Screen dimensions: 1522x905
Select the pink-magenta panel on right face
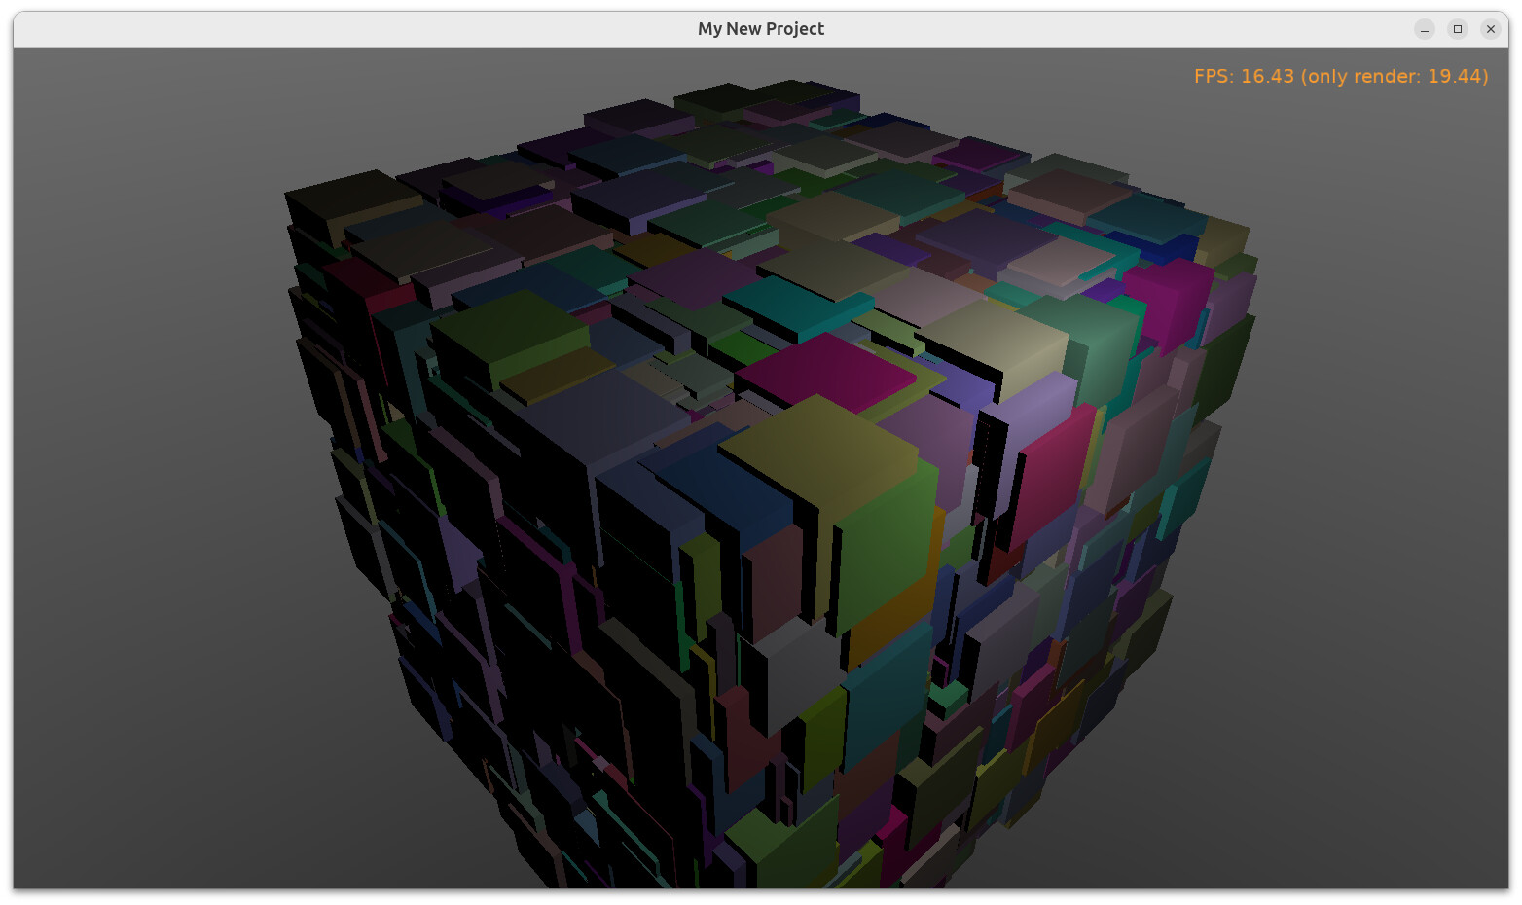point(1051,477)
